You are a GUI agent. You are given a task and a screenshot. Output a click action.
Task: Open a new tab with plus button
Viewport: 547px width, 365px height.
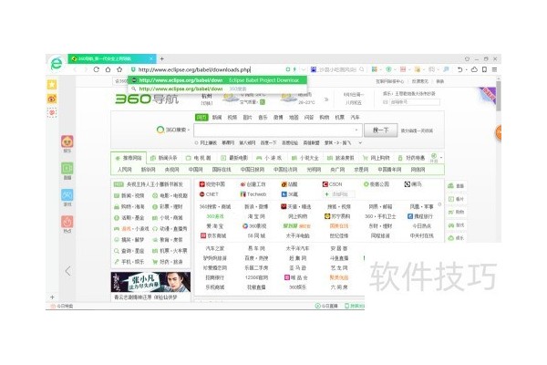162,58
